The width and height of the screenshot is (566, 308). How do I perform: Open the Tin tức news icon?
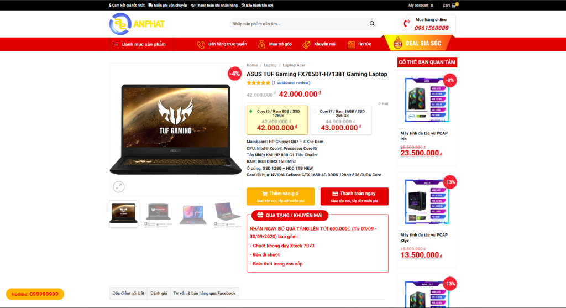coord(351,44)
